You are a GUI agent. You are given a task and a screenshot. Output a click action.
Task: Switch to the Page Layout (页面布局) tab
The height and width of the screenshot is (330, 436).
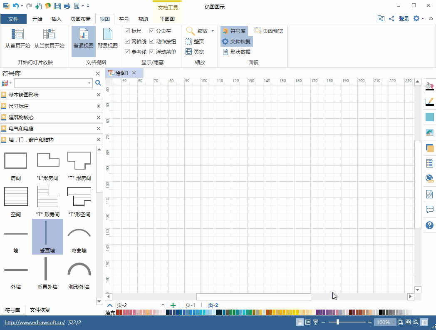click(x=80, y=19)
